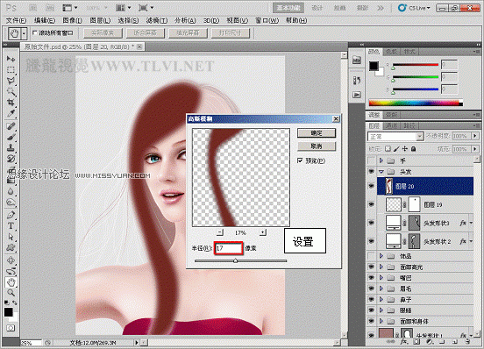Click Lock position icon in Layers panel
Screen dimensions: 484x349
(405, 149)
